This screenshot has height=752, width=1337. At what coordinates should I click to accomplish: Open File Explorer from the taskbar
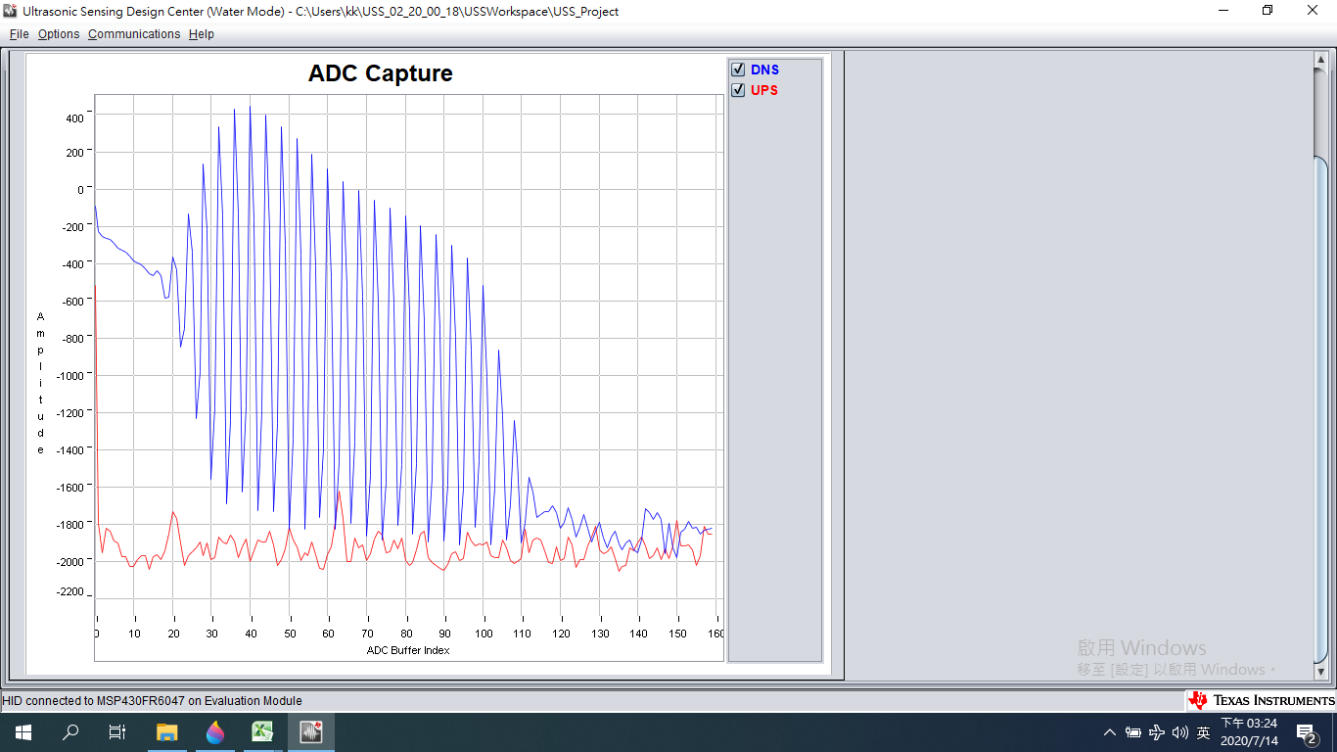(167, 732)
